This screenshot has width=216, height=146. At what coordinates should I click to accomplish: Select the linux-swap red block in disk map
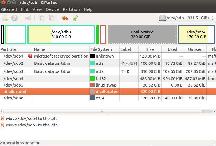[103, 34]
